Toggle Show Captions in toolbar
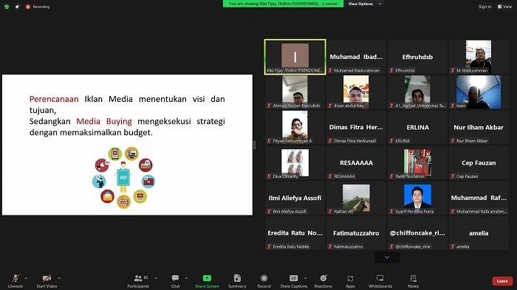This screenshot has height=290, width=517. coord(293,280)
